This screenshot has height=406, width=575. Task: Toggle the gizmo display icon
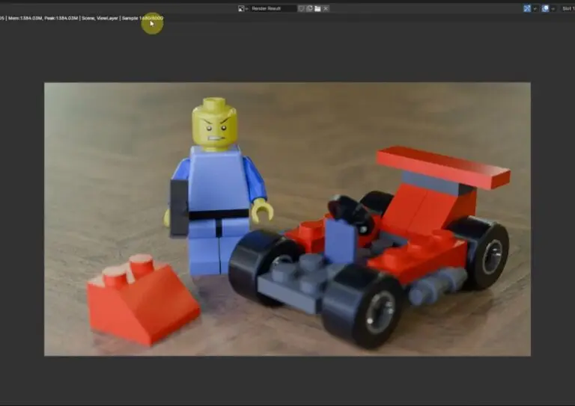point(527,8)
